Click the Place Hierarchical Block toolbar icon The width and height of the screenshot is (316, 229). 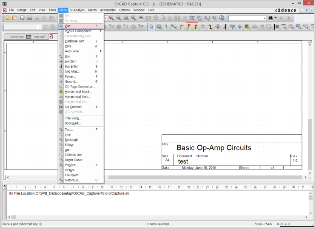[x=247, y=27]
